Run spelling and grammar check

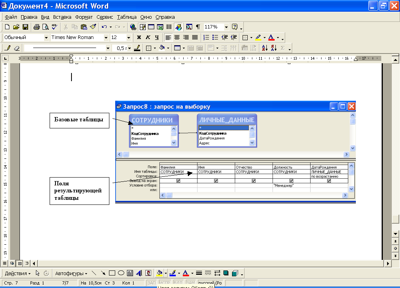(54, 27)
